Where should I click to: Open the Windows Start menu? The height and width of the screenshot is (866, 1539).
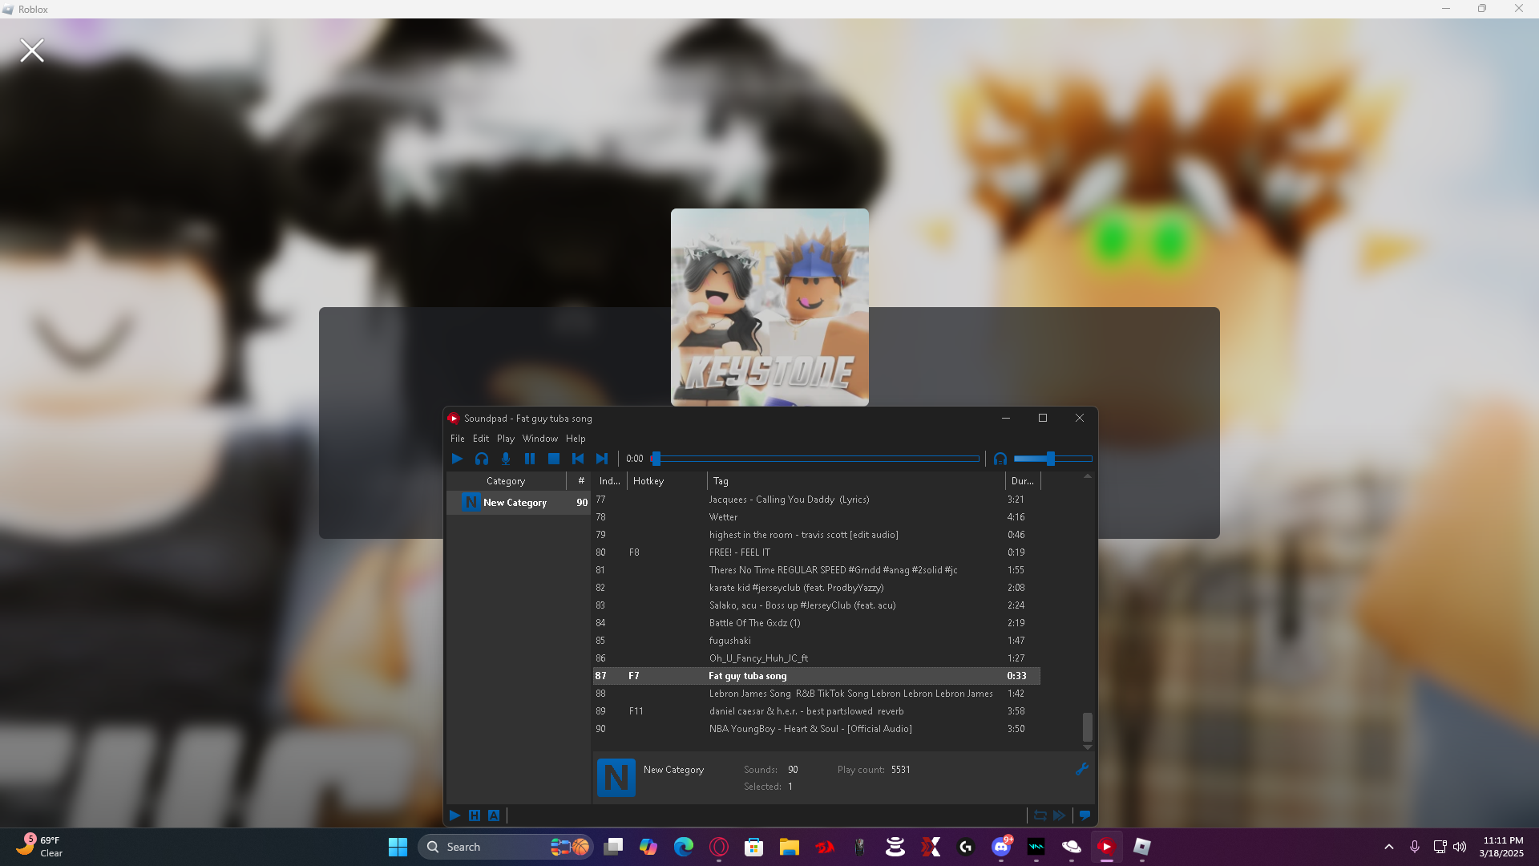click(x=398, y=847)
